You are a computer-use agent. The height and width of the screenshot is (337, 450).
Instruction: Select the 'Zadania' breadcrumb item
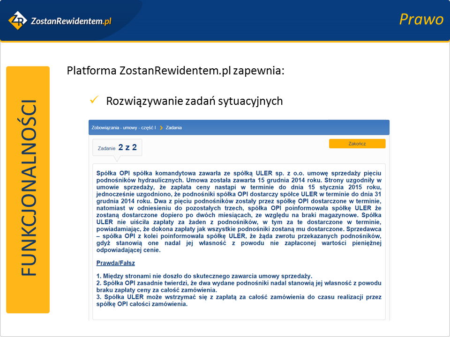[x=173, y=127]
